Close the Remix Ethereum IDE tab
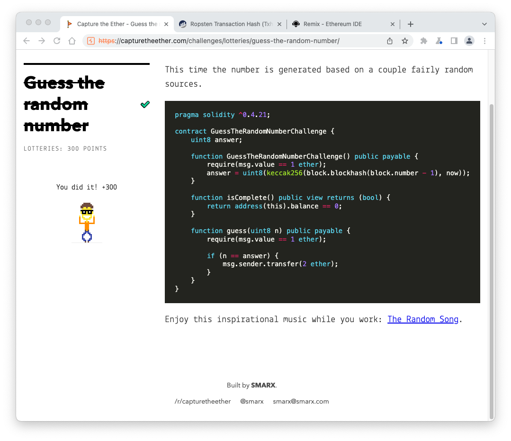This screenshot has width=511, height=441. coord(393,24)
